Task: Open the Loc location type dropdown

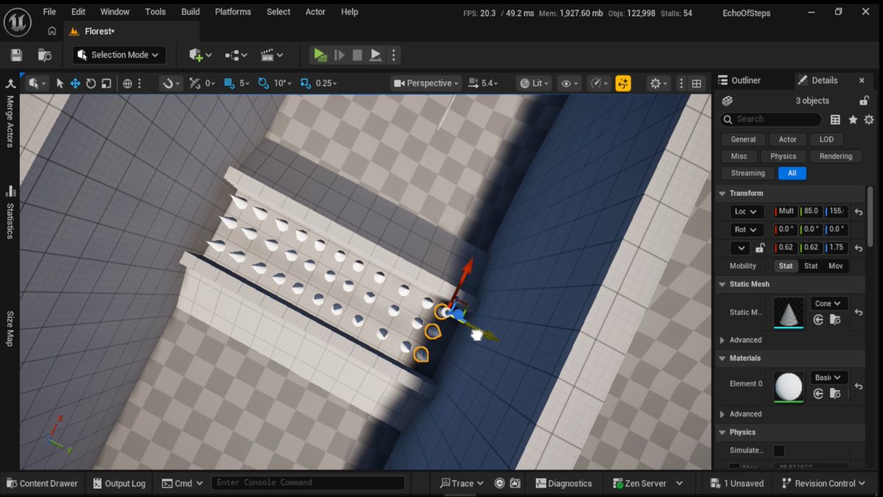Action: [745, 211]
